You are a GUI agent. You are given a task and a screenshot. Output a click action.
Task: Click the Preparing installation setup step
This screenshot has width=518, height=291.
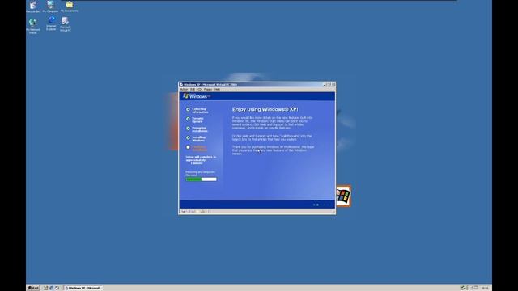pyautogui.click(x=197, y=129)
